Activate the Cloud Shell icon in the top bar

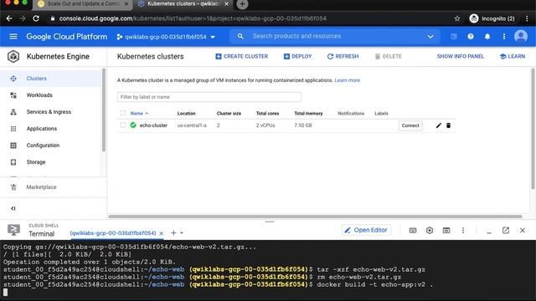pos(454,37)
